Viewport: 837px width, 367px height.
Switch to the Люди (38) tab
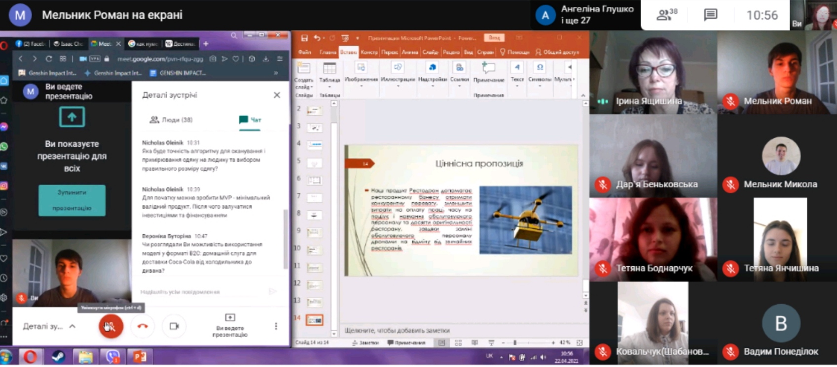[x=171, y=120]
